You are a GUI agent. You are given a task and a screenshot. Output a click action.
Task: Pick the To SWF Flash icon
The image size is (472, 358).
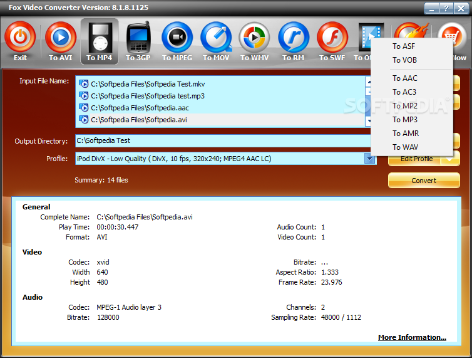pyautogui.click(x=332, y=38)
